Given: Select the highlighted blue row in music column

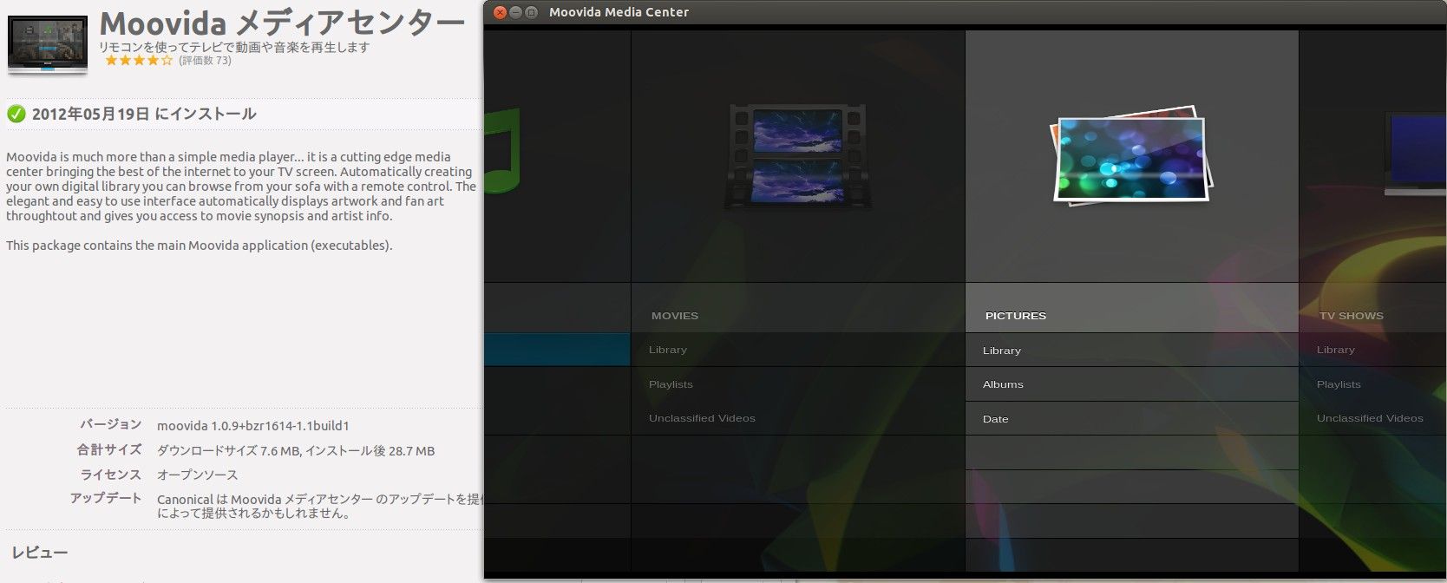Looking at the screenshot, I should pos(557,350).
